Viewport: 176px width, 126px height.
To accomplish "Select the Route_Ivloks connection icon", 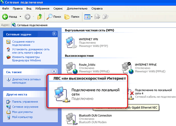I will pyautogui.click(x=71, y=68).
